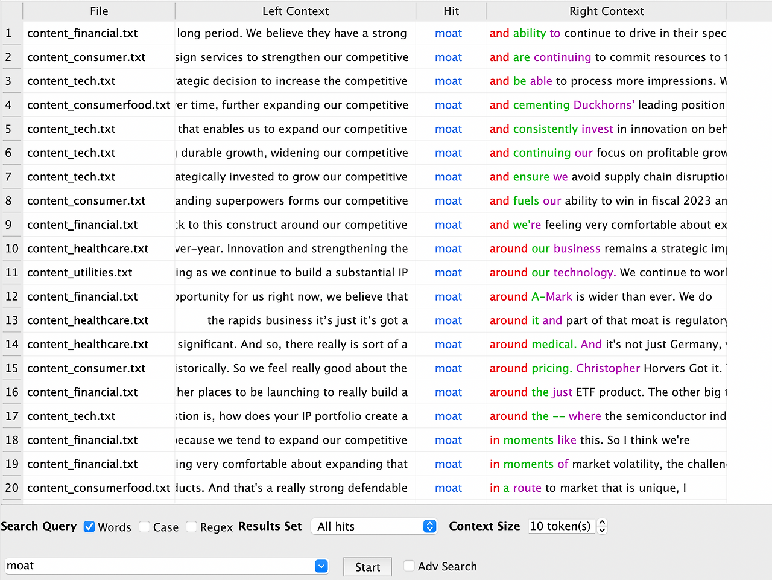The width and height of the screenshot is (772, 580).
Task: Click the 'moat' hit in row 13
Action: (449, 321)
